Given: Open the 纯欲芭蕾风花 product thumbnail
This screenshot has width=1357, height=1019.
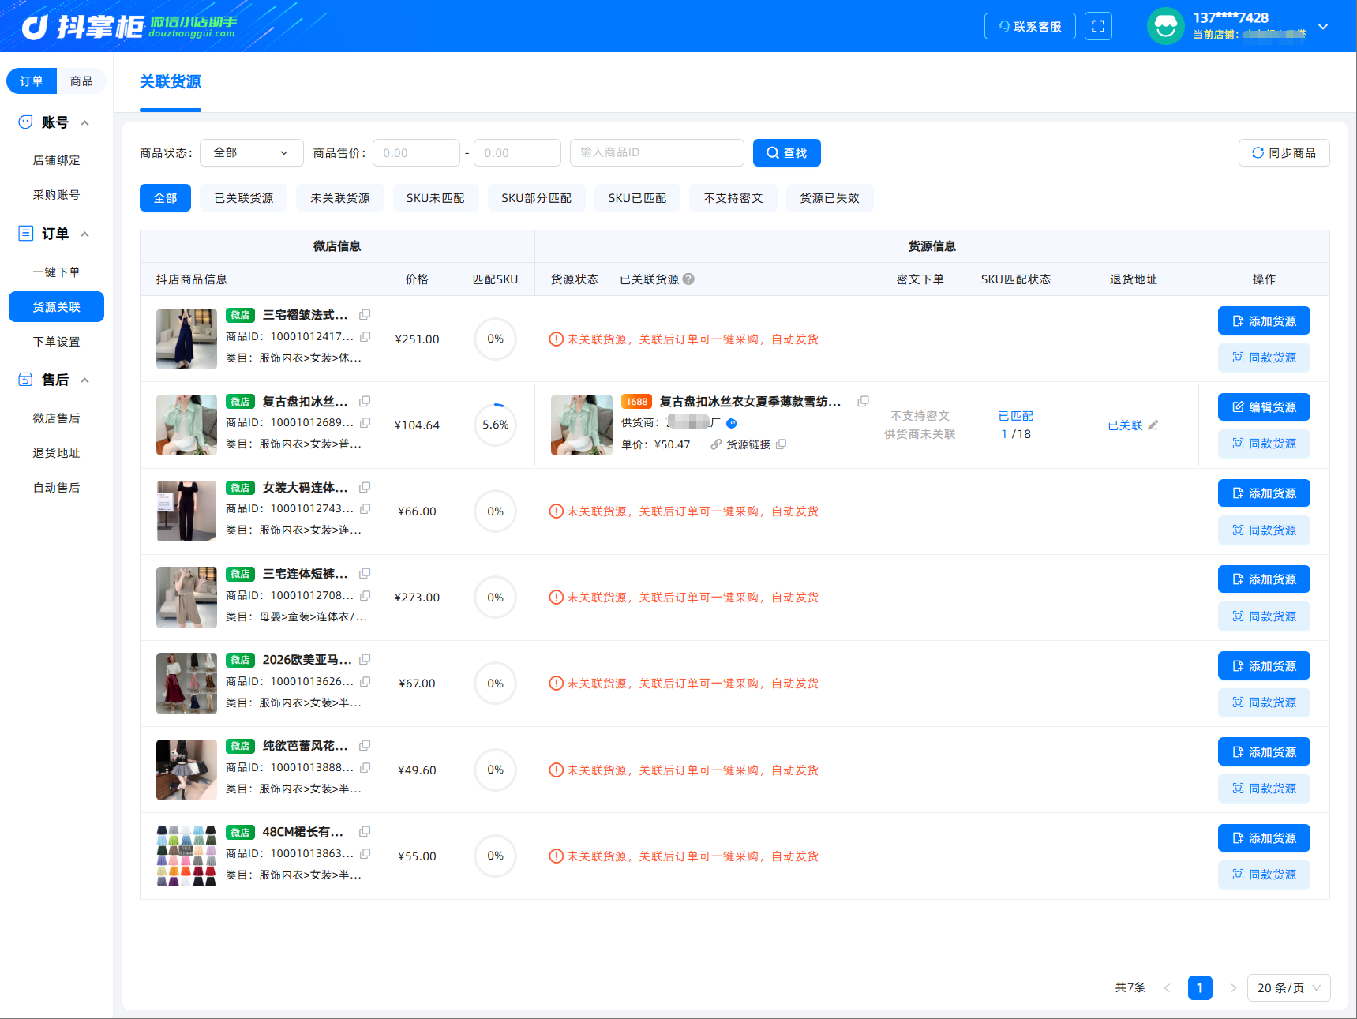Looking at the screenshot, I should point(186,770).
